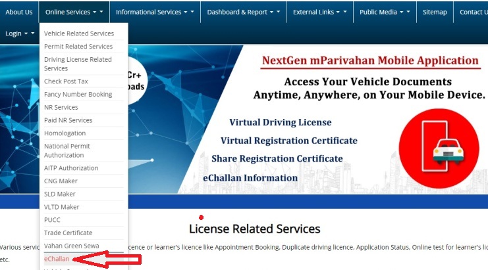This screenshot has width=488, height=270.
Task: Open the Sitemap page
Action: pyautogui.click(x=435, y=12)
